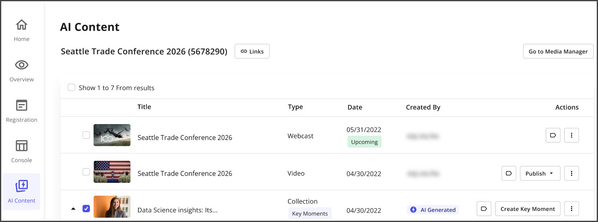Click Go to Media Manager

pos(558,51)
